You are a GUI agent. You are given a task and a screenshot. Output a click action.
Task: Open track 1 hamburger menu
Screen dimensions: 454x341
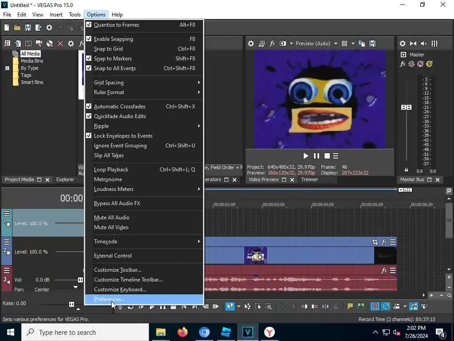click(7, 214)
